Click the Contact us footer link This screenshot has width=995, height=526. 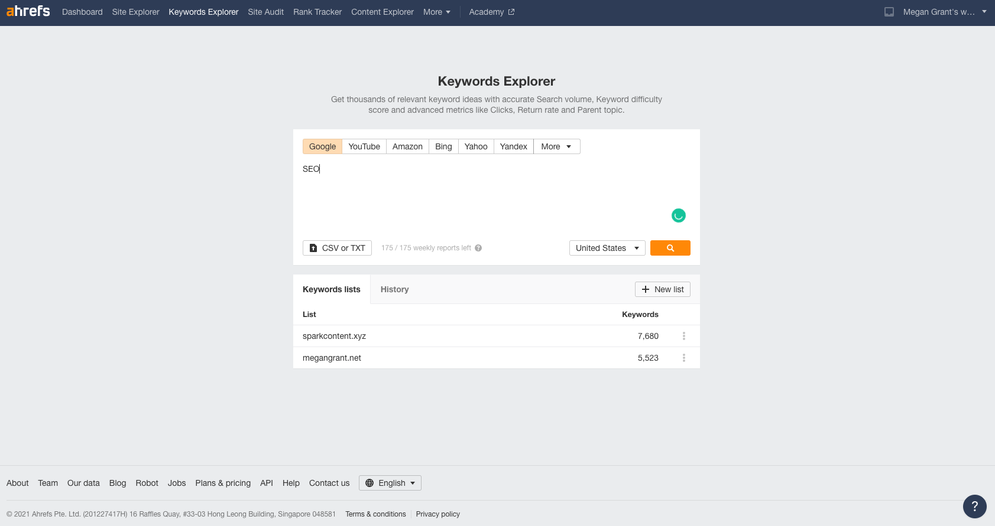(329, 483)
